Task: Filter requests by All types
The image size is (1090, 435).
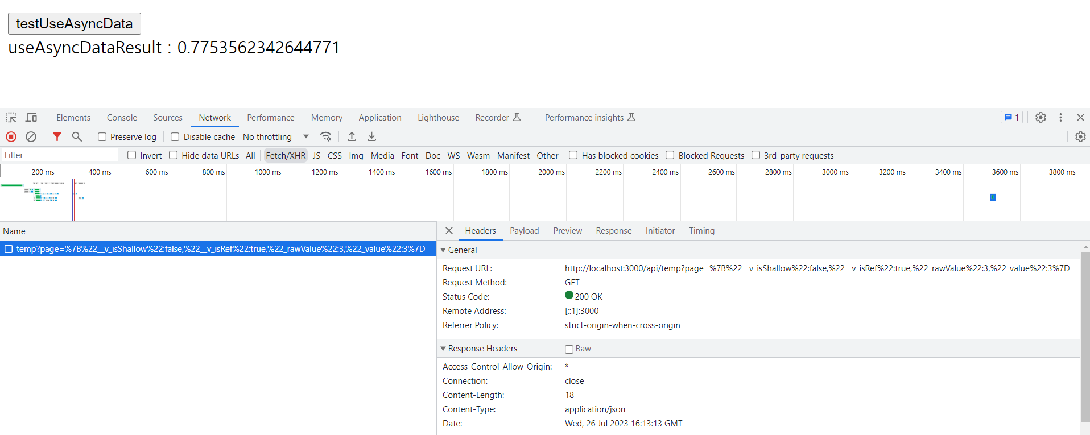Action: coord(250,155)
